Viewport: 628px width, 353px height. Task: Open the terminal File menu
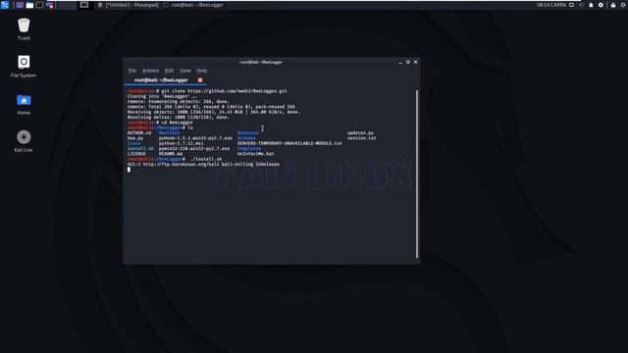pyautogui.click(x=132, y=71)
